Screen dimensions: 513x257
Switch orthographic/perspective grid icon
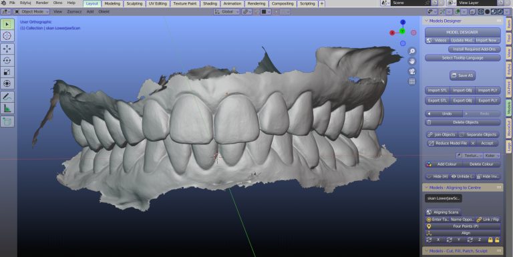coord(412,81)
